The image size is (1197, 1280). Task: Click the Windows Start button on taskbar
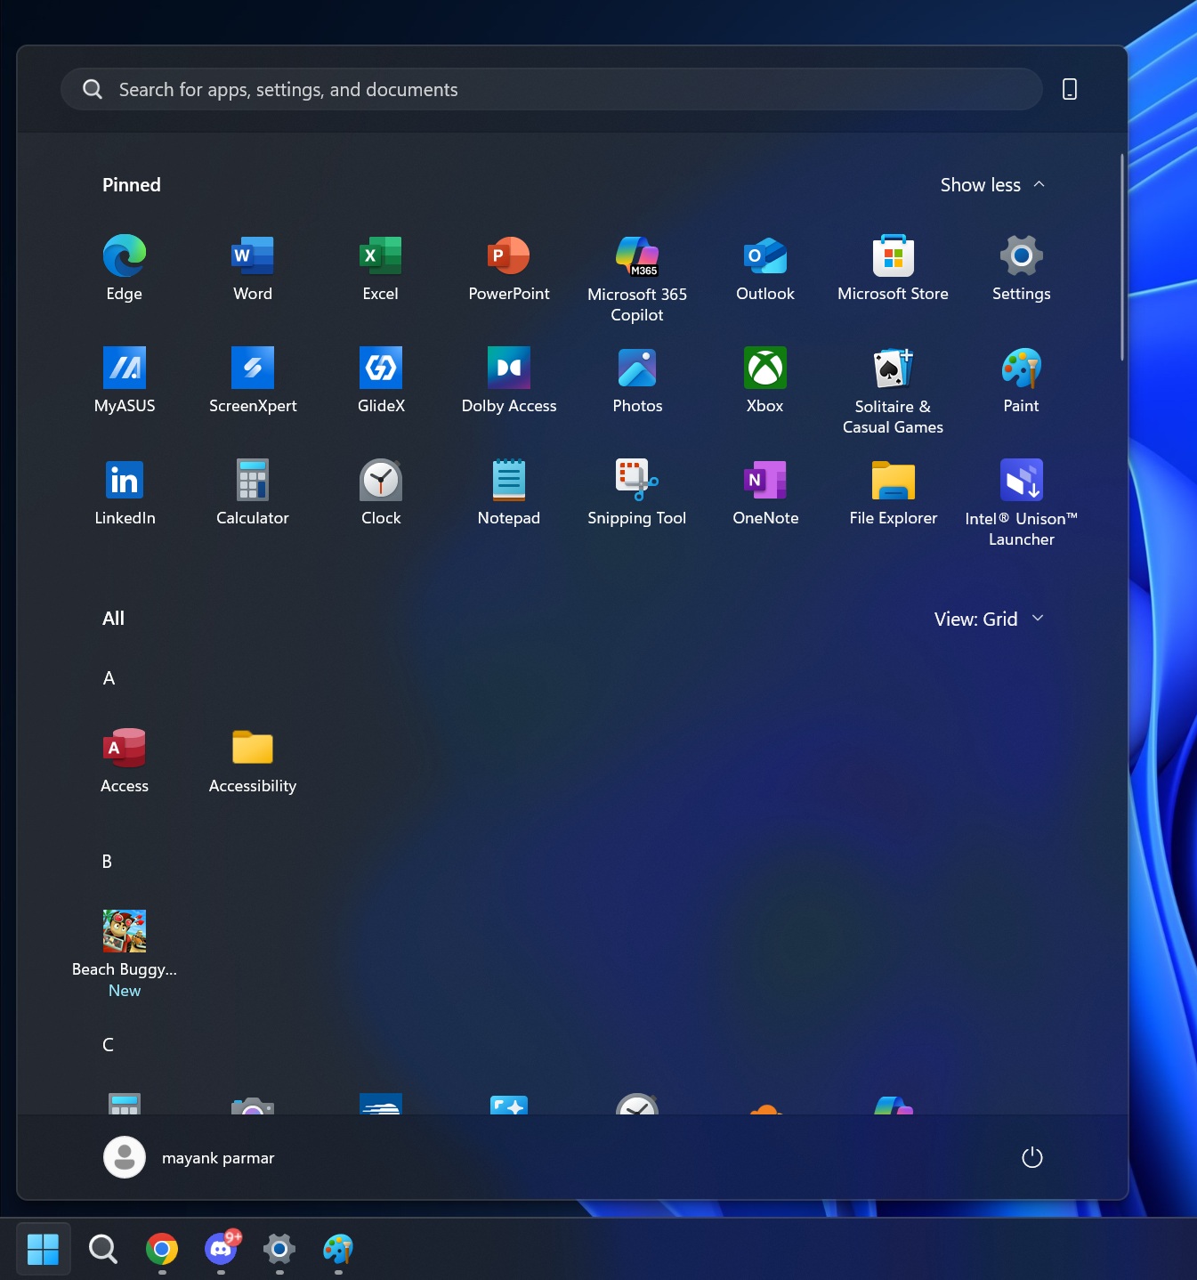click(x=43, y=1249)
